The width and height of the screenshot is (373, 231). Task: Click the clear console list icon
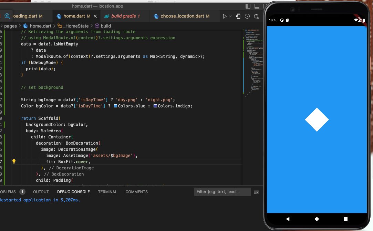click(256, 192)
